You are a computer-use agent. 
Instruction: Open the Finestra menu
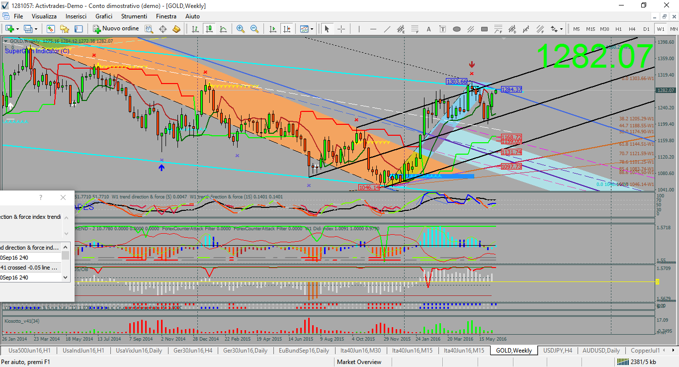coord(166,16)
